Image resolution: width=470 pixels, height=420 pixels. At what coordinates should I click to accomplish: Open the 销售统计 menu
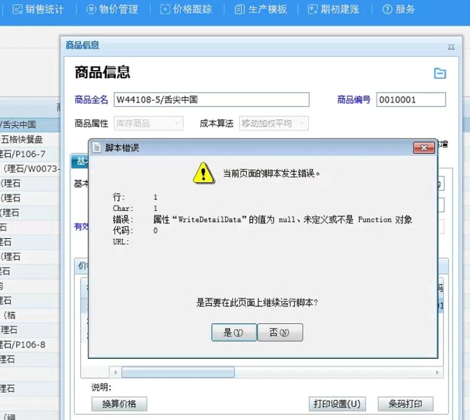tap(38, 10)
